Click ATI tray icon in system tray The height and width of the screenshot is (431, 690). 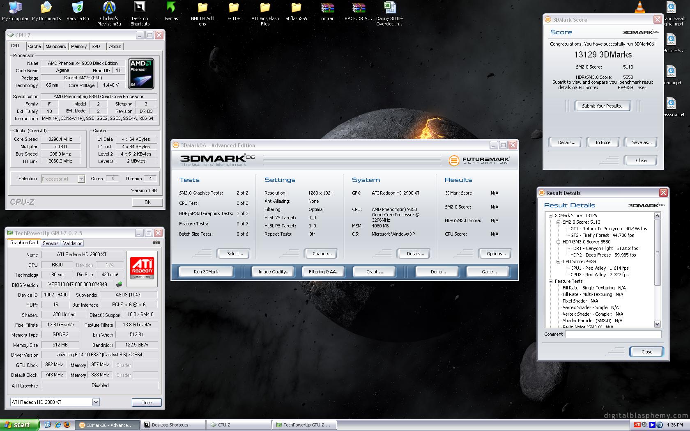(x=637, y=425)
